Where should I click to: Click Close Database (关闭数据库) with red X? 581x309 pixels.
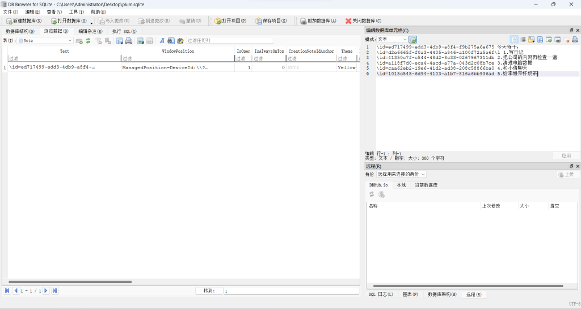364,21
